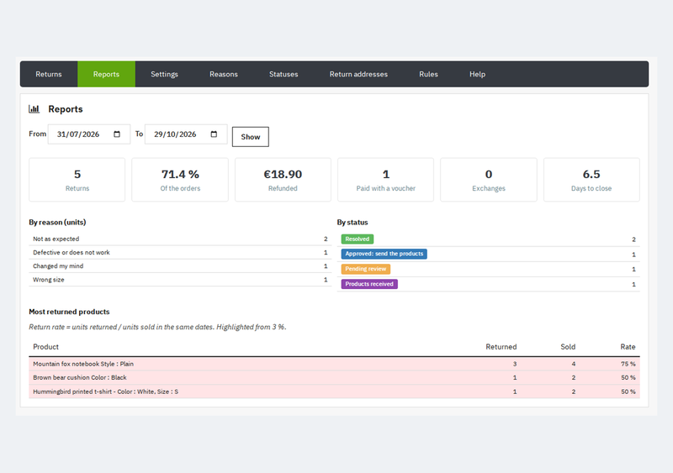Open the Help tab

pos(477,74)
